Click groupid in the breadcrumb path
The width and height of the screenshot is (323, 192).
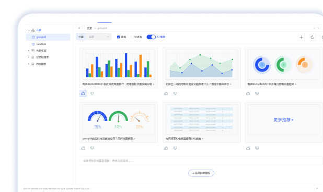(x=102, y=28)
